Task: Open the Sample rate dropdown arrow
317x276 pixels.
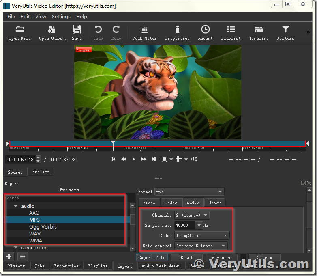Action: coord(199,225)
